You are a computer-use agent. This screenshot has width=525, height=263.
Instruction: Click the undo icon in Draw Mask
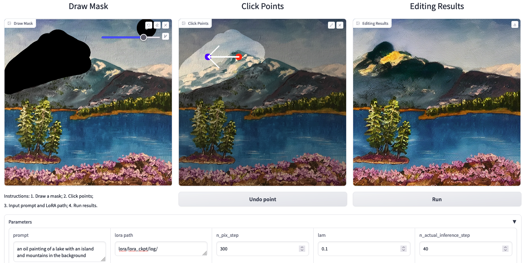pyautogui.click(x=149, y=25)
